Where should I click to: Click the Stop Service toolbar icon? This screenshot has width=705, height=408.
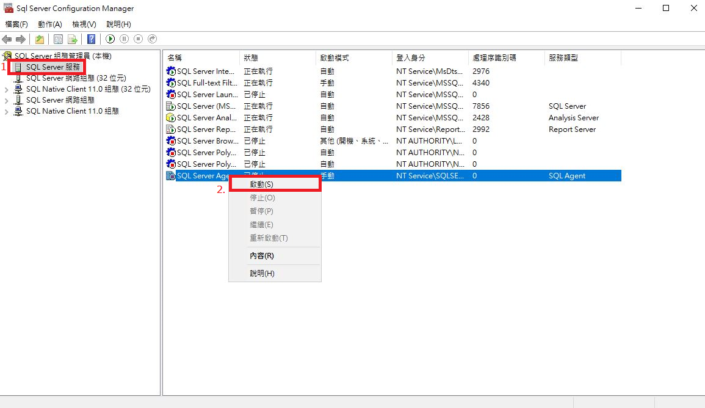coord(139,39)
